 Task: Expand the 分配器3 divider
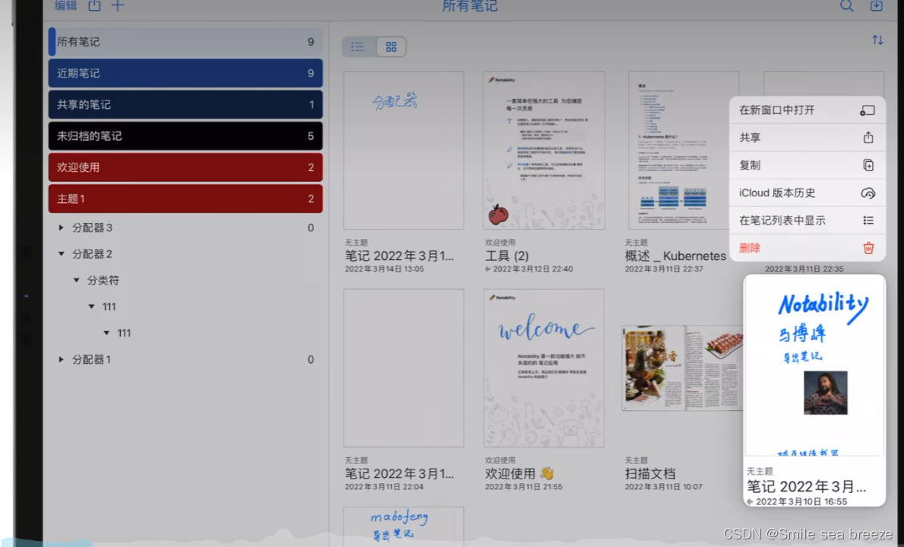point(61,228)
